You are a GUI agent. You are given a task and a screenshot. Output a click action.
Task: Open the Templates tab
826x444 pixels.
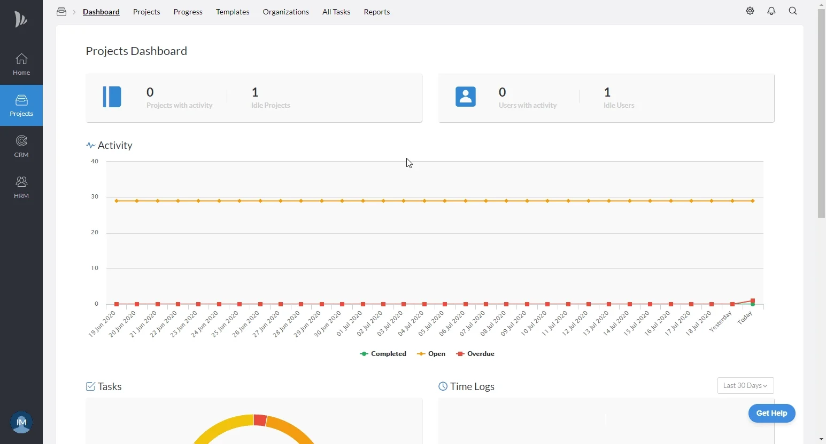coord(233,12)
